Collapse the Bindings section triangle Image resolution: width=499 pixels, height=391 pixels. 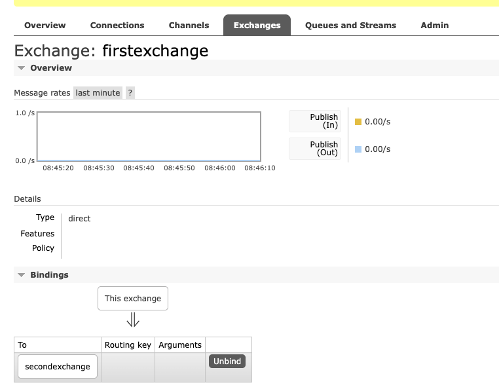(x=22, y=275)
